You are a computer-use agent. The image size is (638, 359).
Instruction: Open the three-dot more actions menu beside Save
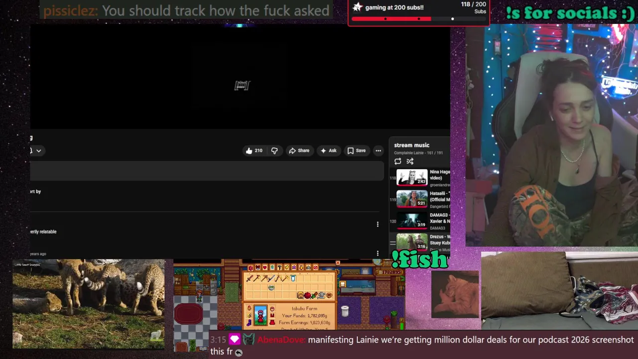(x=378, y=151)
